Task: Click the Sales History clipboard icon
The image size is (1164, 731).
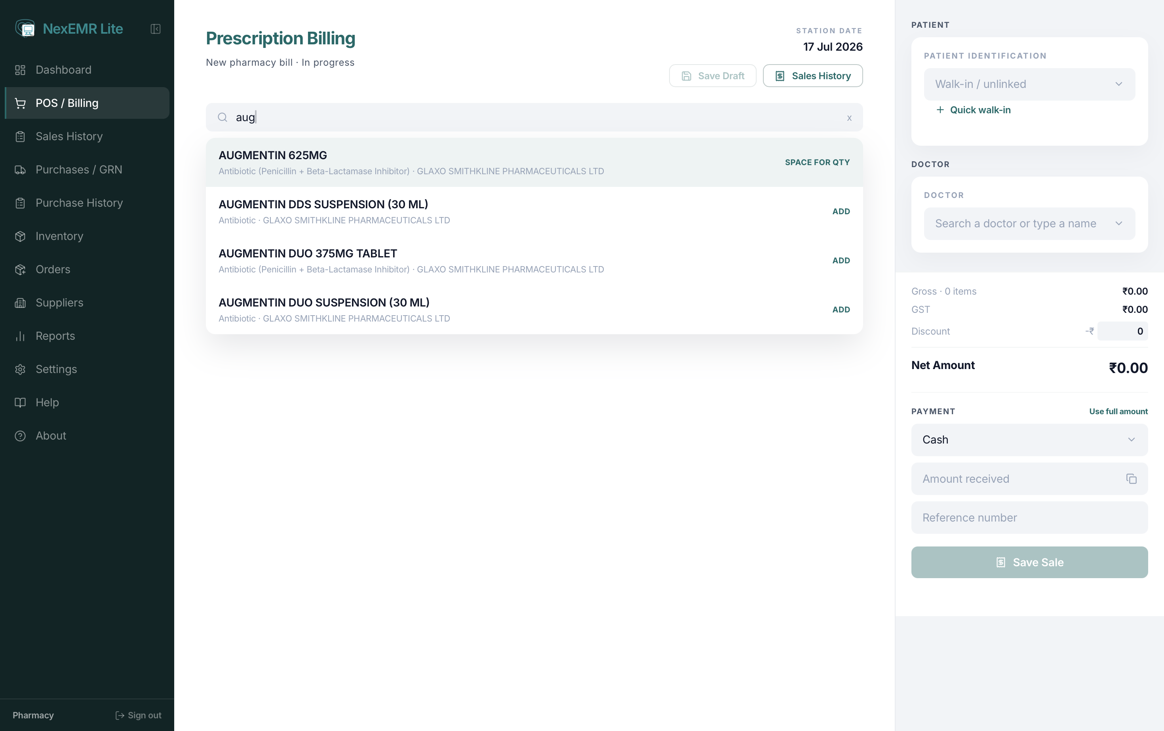Action: click(20, 137)
